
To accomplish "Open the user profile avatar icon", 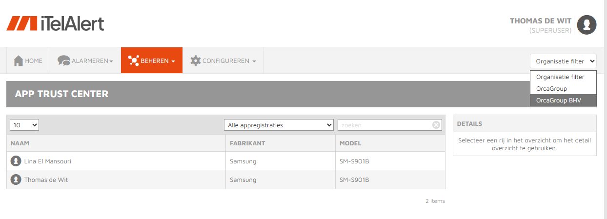I will [x=587, y=25].
